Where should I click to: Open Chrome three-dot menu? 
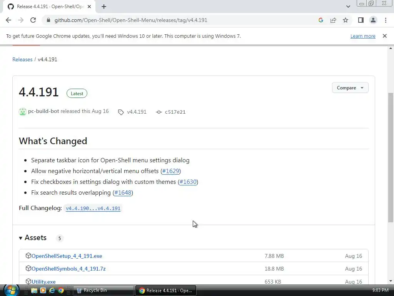pyautogui.click(x=386, y=20)
